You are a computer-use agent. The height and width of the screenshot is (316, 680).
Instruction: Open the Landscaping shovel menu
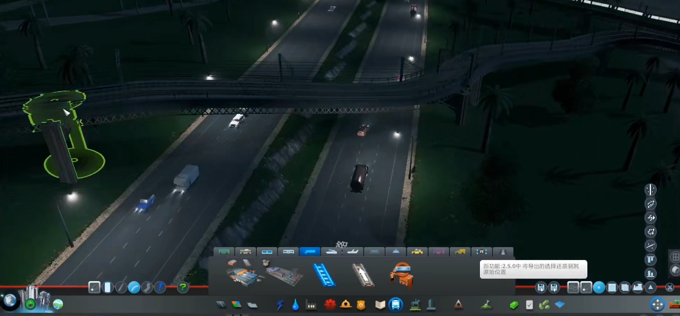pos(486,304)
